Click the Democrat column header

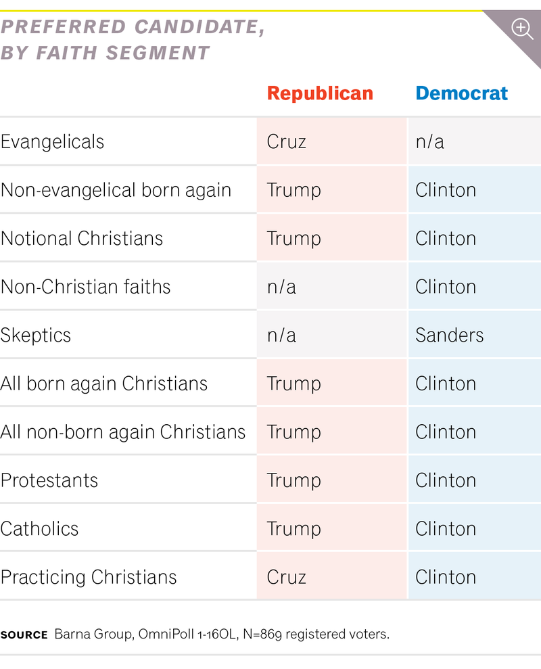pyautogui.click(x=461, y=93)
